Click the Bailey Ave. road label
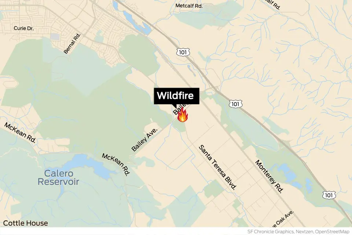 tap(144, 140)
